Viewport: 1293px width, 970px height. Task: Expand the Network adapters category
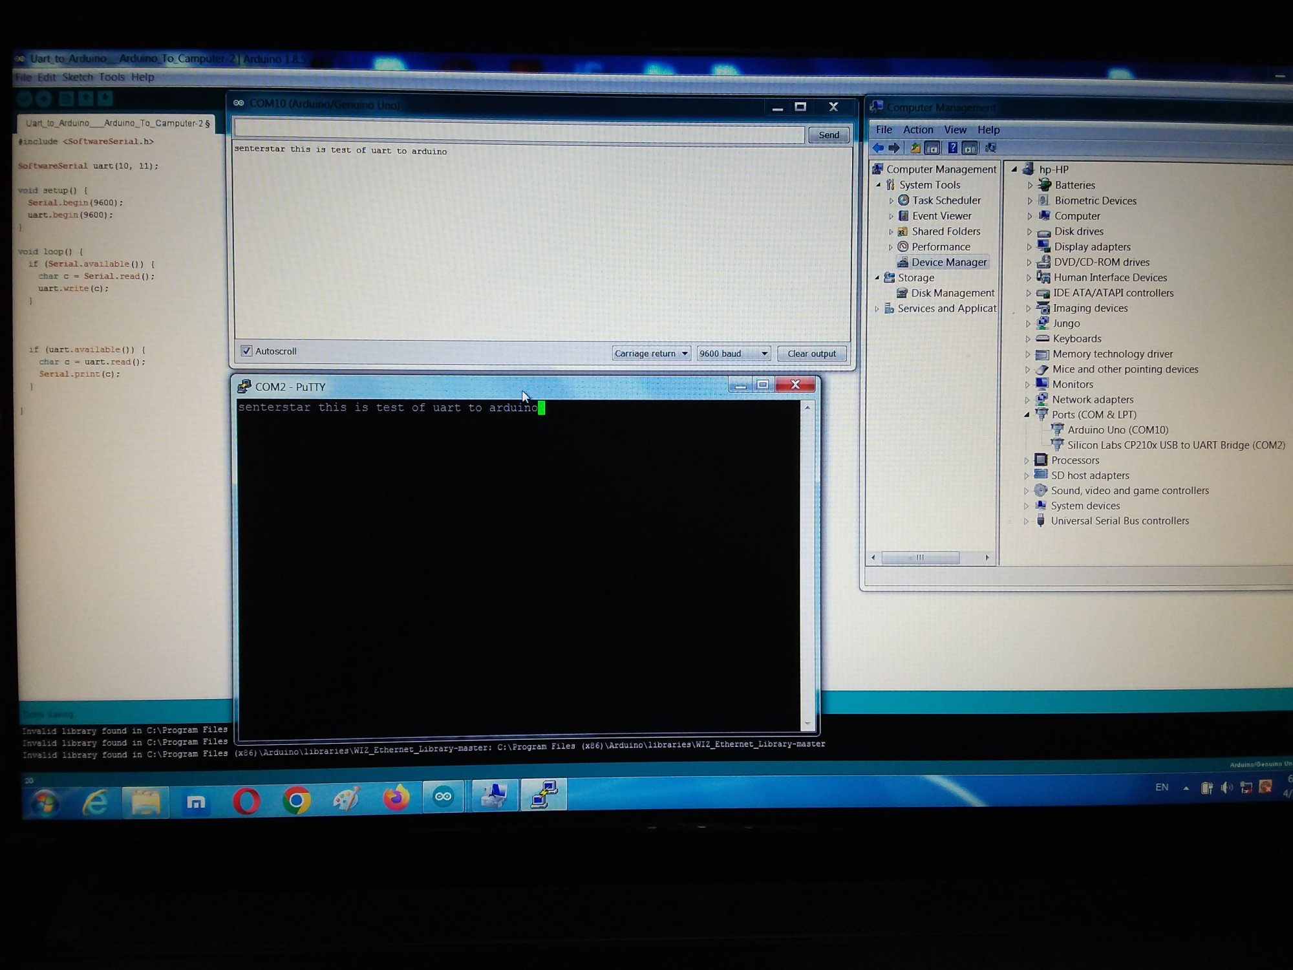click(1027, 400)
